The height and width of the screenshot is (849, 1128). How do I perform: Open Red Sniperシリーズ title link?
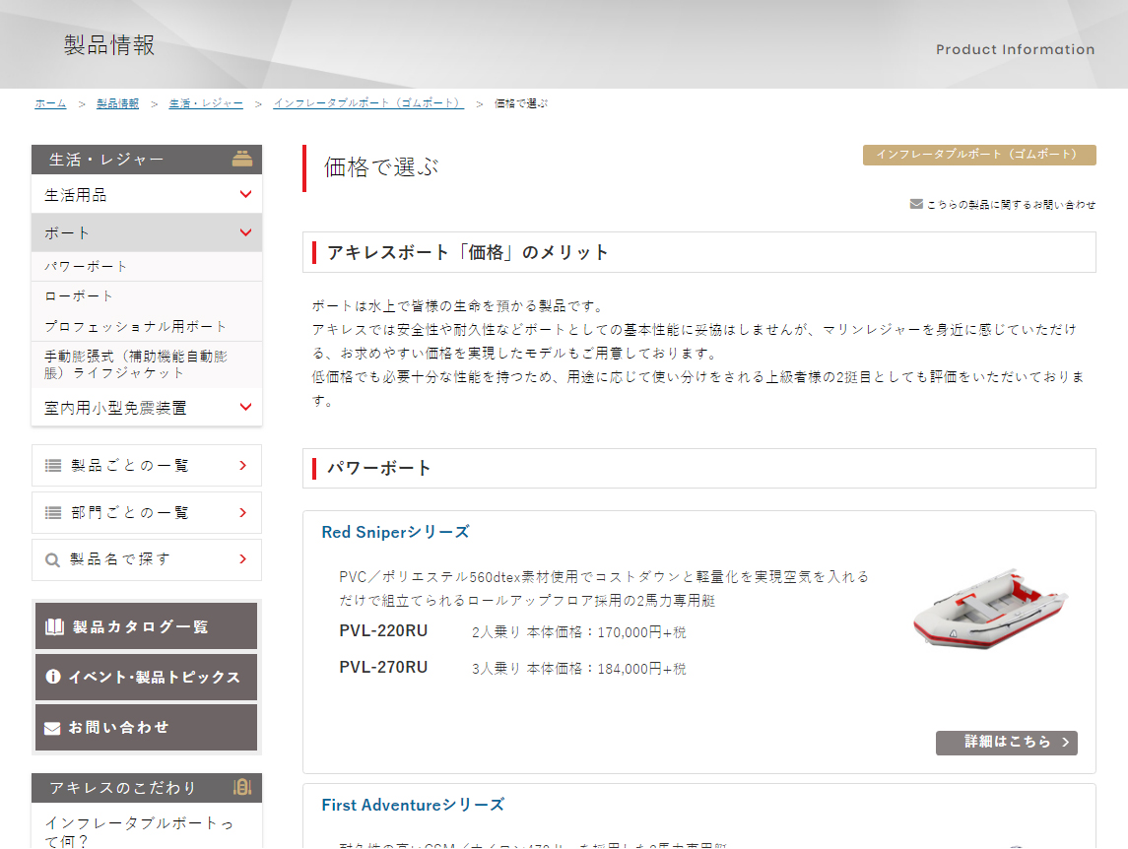[x=395, y=533]
